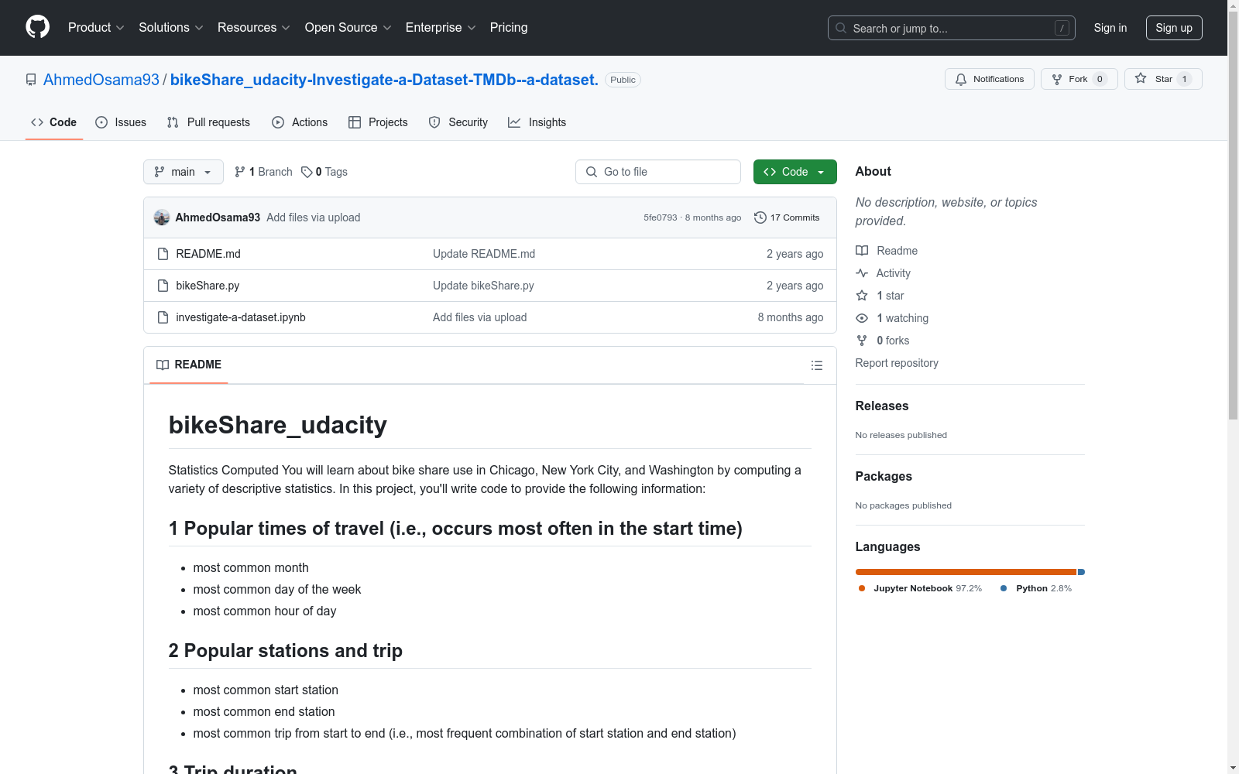1239x774 pixels.
Task: Click blue Python language bar segment
Action: tap(1082, 572)
